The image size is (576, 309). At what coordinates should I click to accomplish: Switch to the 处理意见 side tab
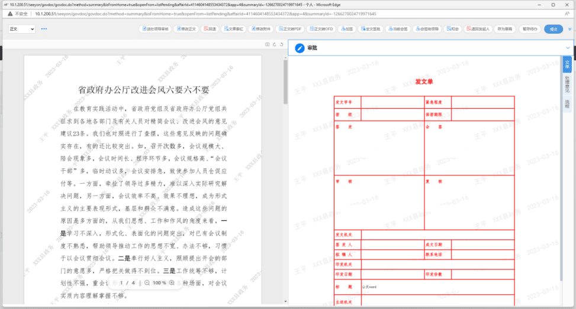[567, 84]
